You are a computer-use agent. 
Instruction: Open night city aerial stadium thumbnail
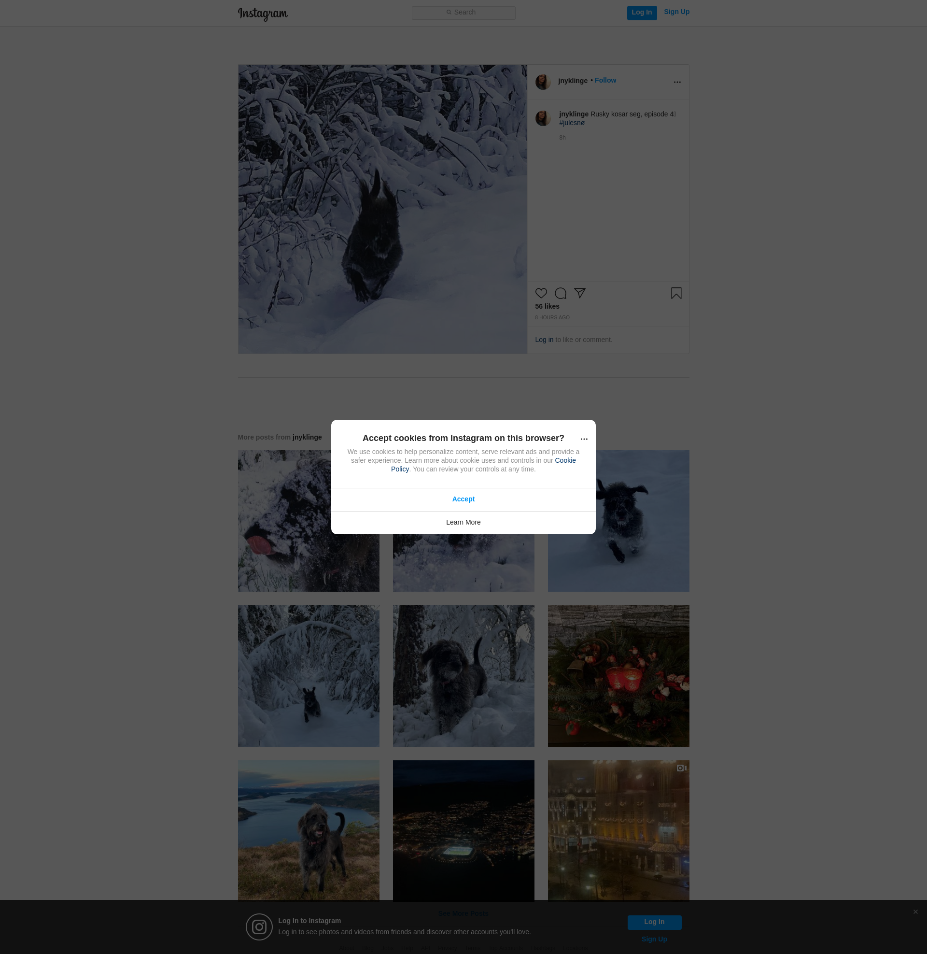tap(463, 830)
